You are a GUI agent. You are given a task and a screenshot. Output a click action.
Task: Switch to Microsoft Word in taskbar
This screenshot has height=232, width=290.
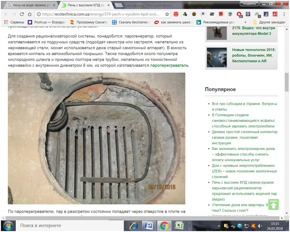click(149, 226)
